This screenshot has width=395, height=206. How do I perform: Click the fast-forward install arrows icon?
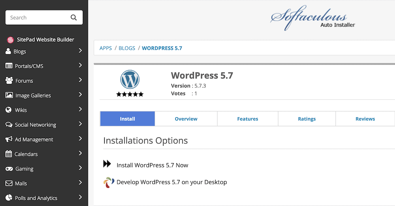(107, 164)
